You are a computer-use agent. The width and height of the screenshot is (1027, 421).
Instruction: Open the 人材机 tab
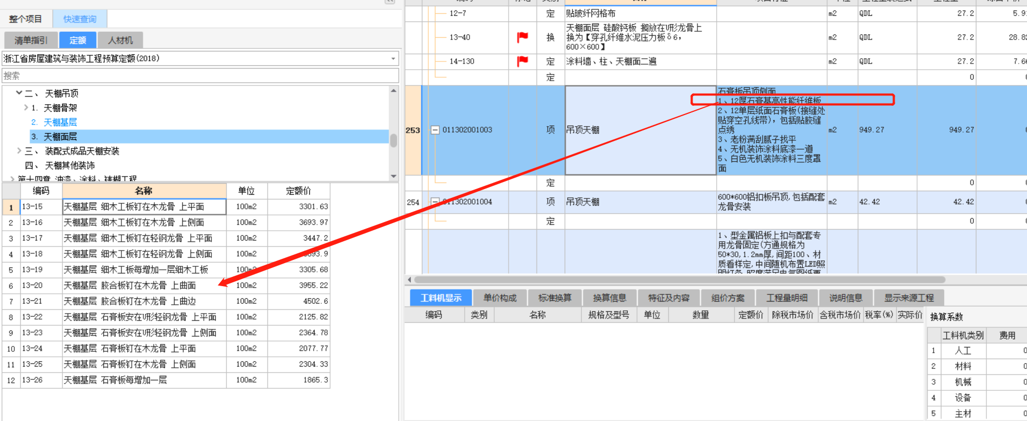tap(120, 40)
